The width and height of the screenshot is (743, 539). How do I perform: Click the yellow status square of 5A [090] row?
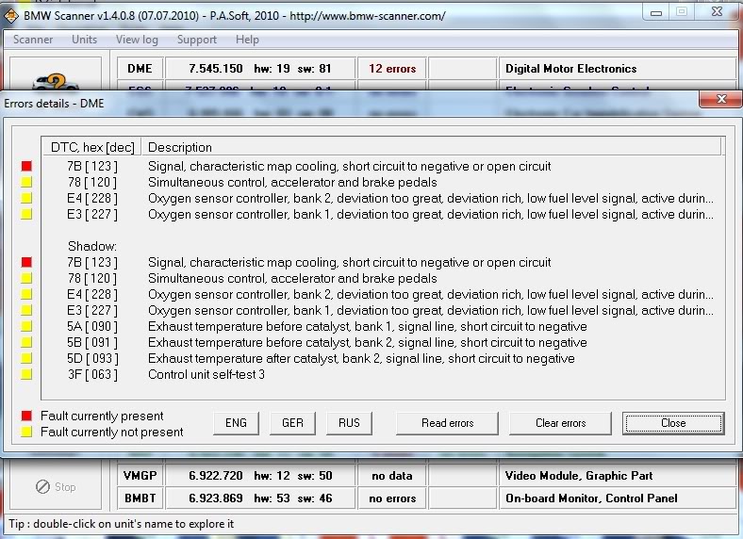coord(26,326)
